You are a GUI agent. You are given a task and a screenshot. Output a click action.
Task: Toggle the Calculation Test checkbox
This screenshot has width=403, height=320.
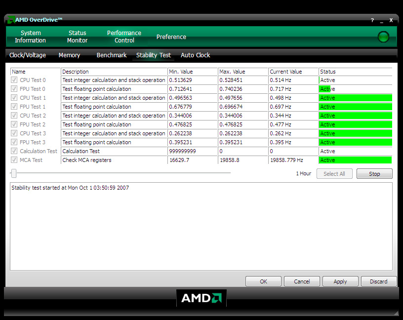pos(14,151)
